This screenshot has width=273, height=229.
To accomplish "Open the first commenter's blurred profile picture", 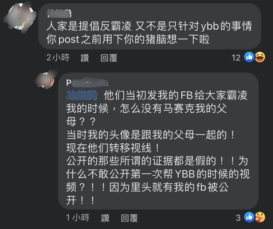I will 20,17.
